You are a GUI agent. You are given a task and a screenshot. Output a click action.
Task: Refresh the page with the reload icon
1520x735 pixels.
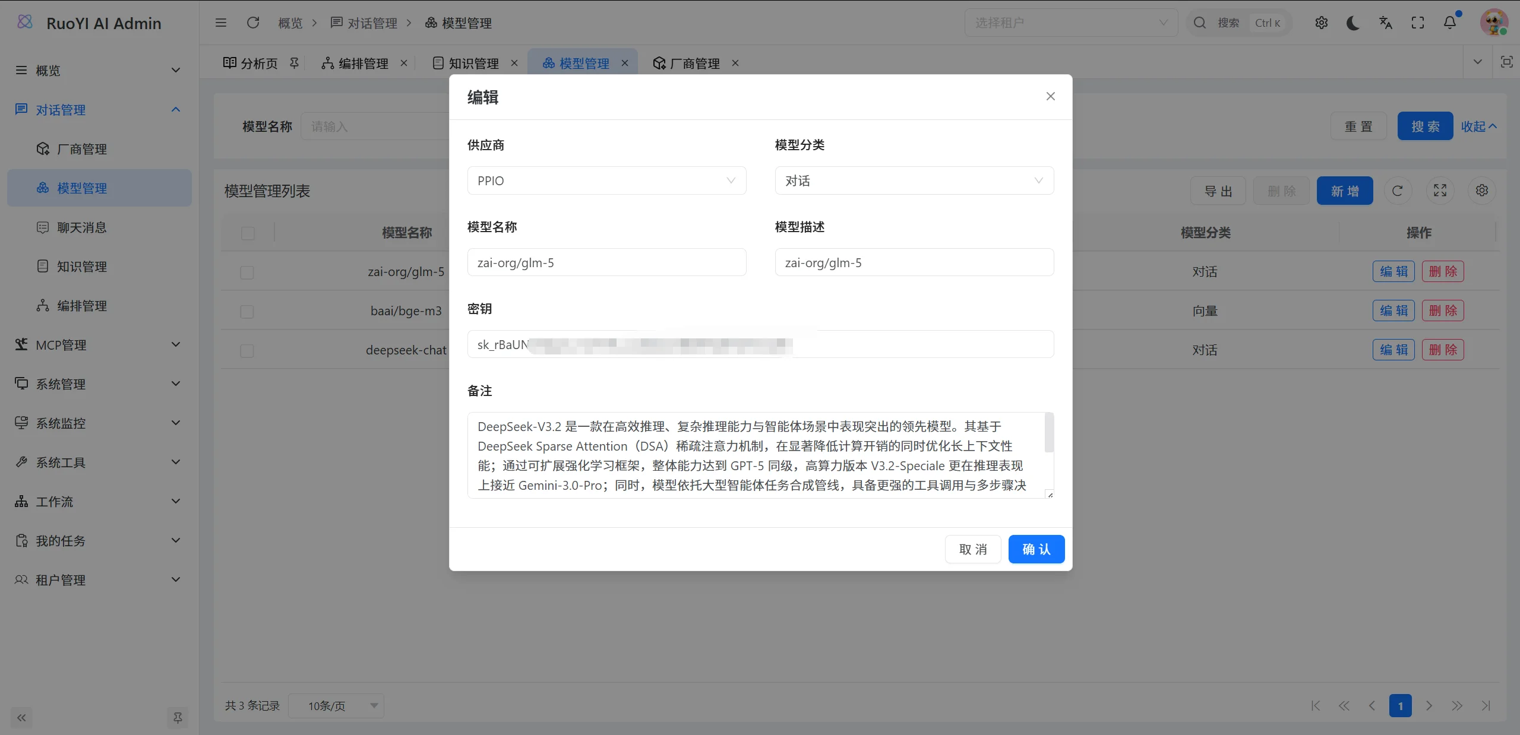(254, 22)
